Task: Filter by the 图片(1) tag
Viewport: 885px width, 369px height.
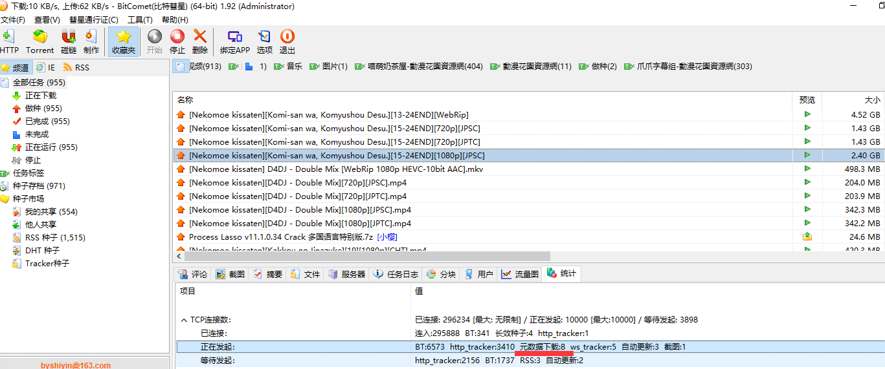Action: pos(328,67)
